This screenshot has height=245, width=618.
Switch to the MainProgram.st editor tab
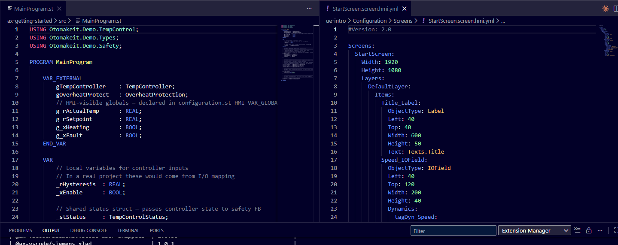[x=33, y=9]
